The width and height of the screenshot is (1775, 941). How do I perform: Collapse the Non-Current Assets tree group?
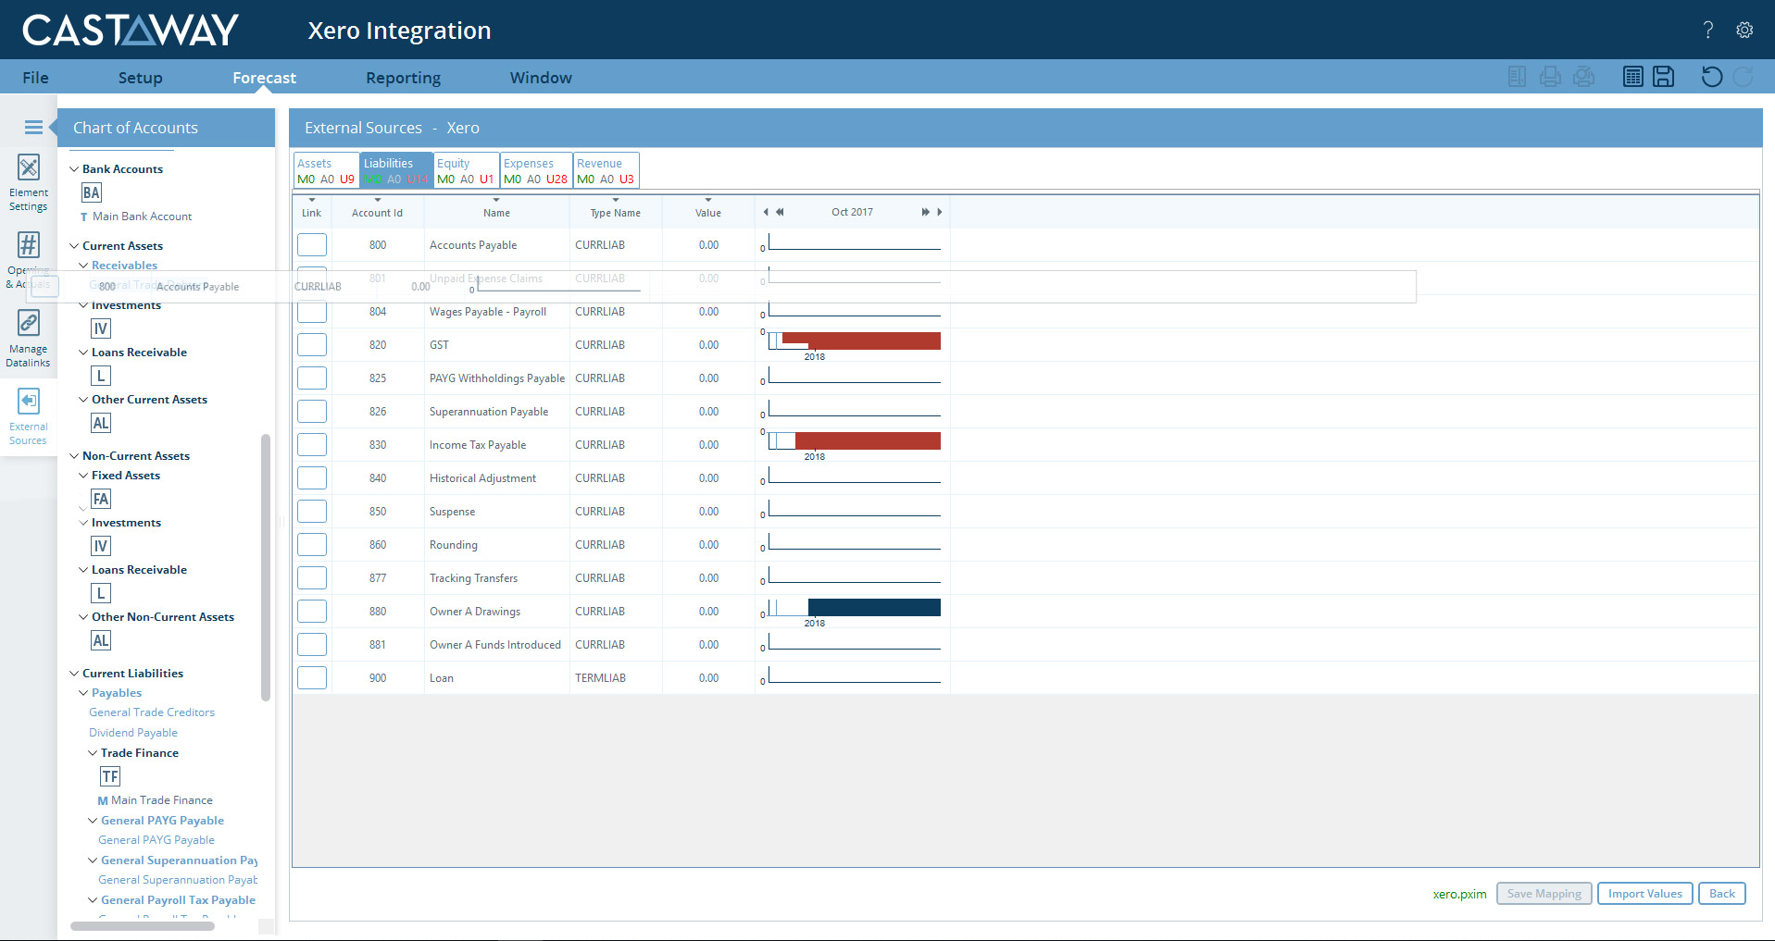pyautogui.click(x=74, y=456)
